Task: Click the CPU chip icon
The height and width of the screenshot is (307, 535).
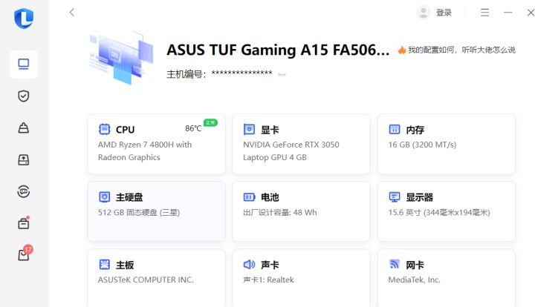Action: (105, 129)
